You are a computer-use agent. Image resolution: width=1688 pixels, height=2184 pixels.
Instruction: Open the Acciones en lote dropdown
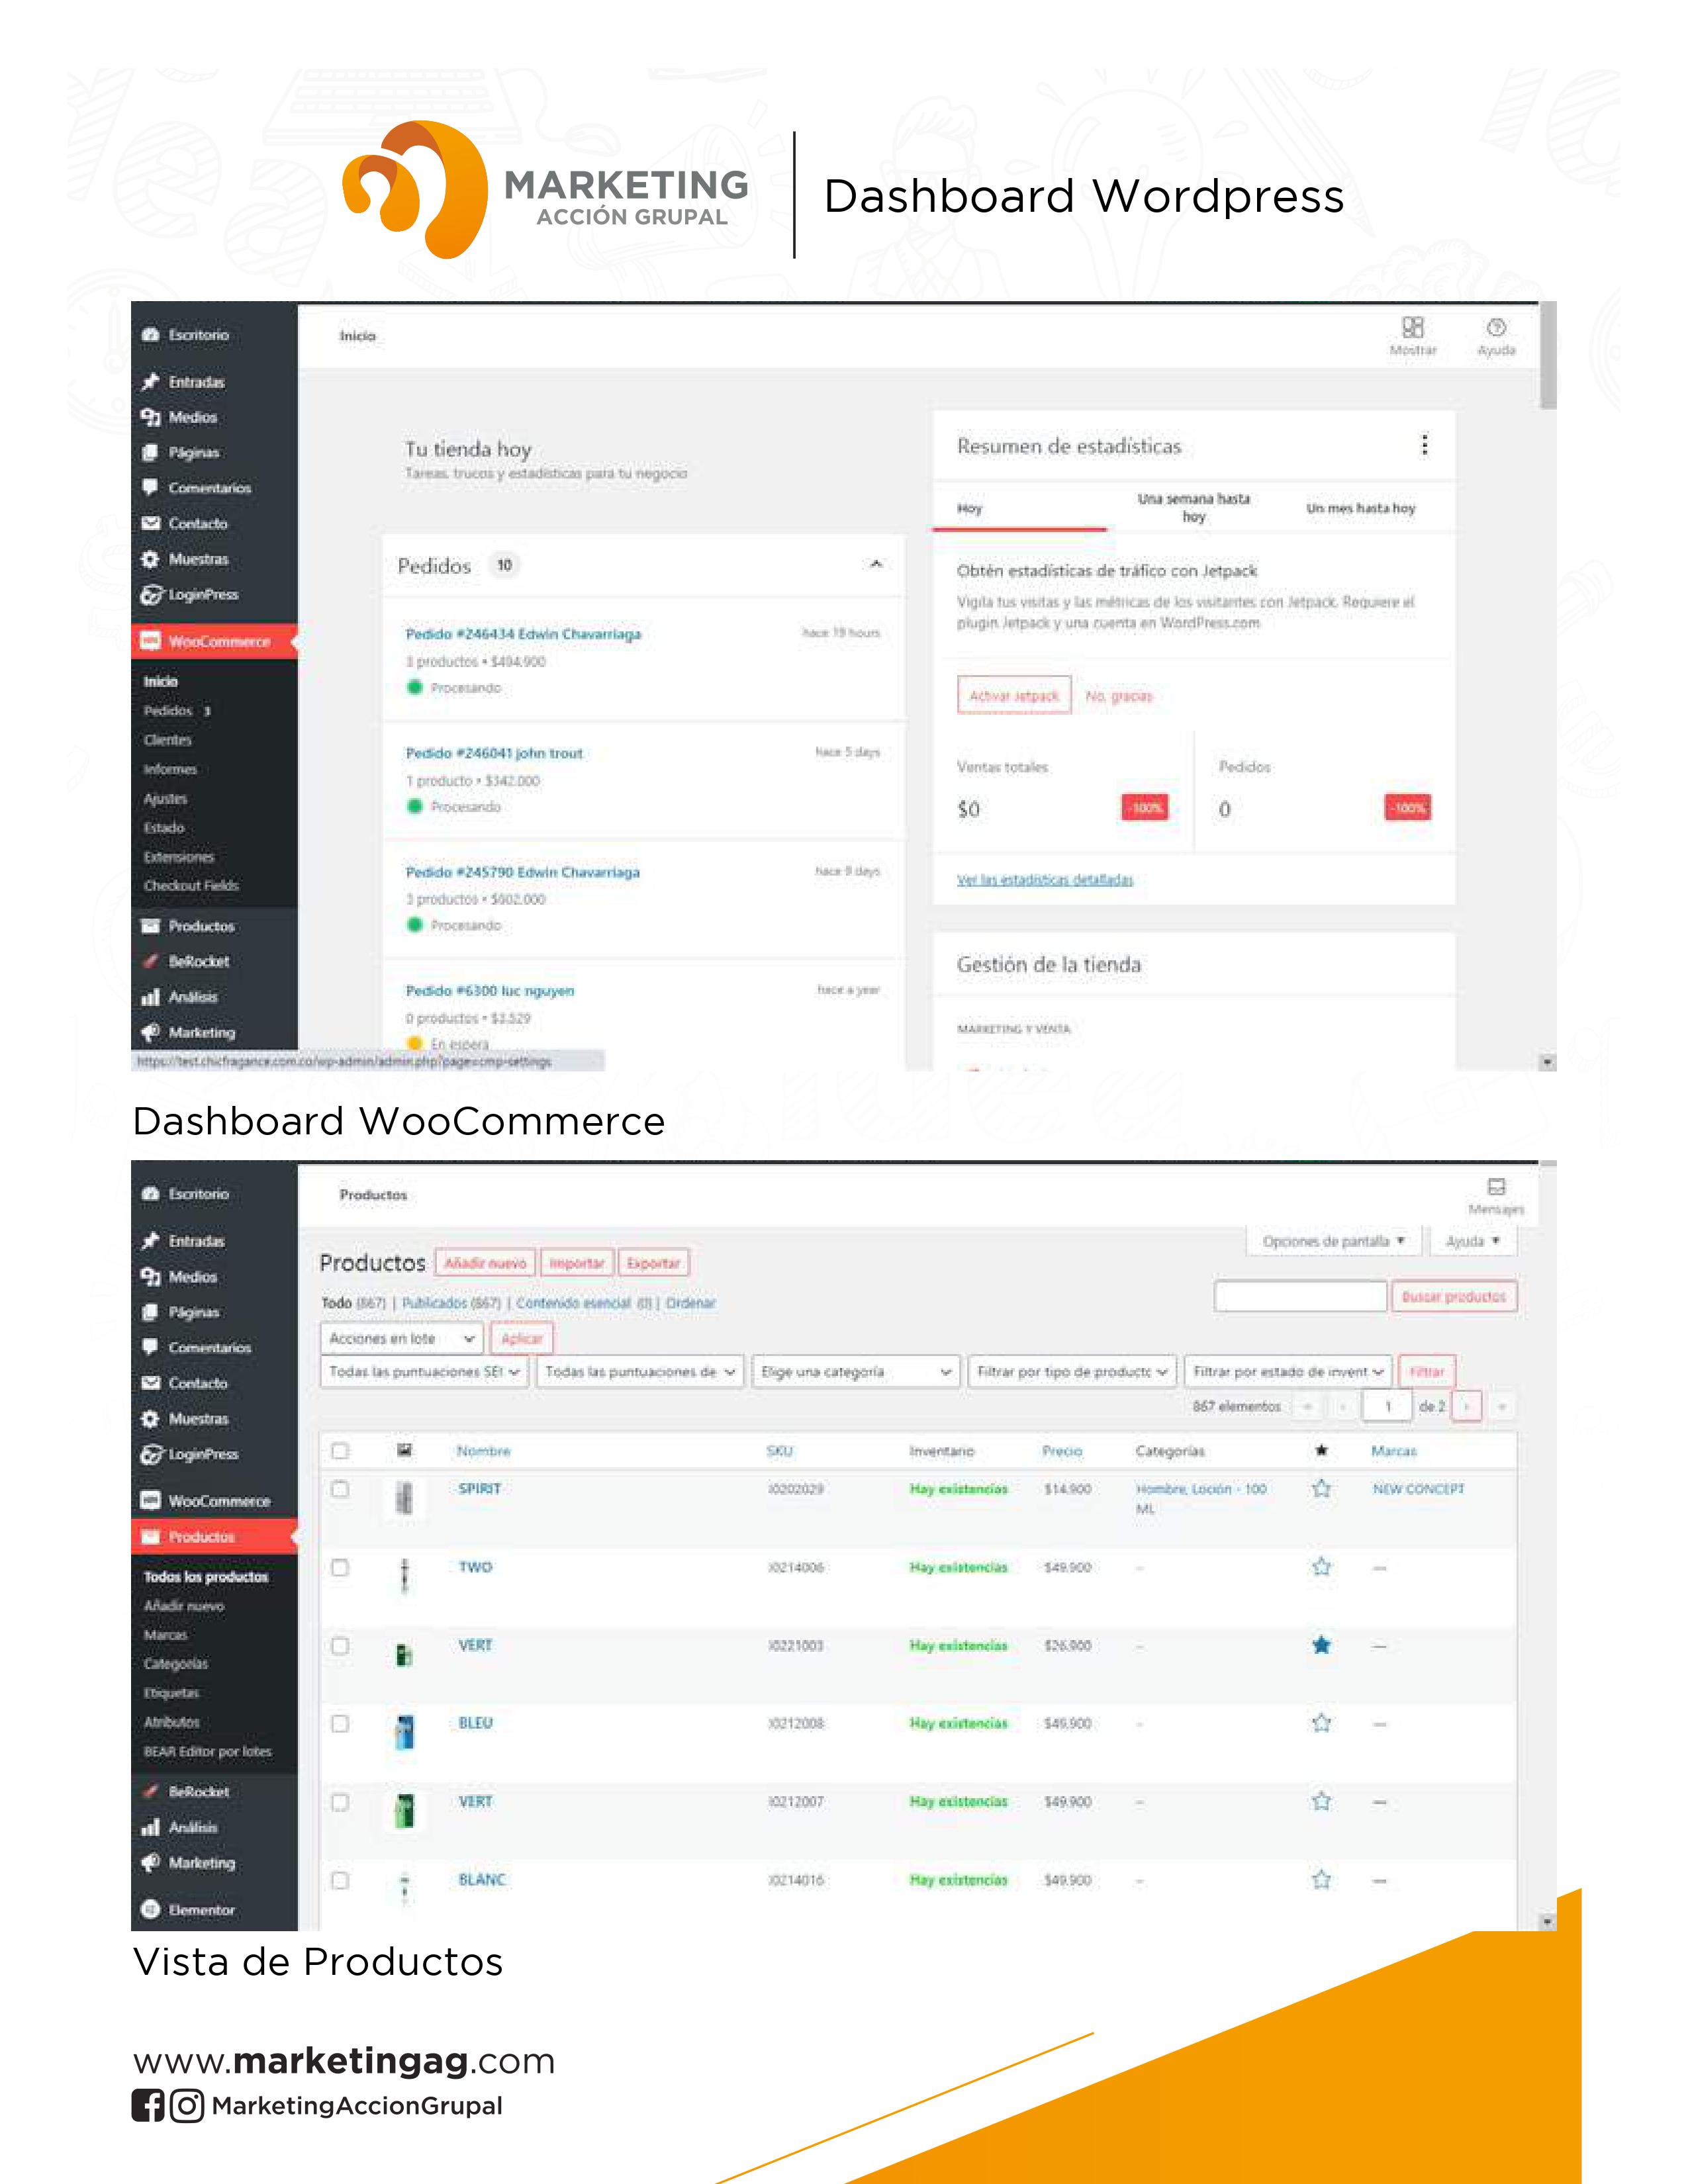pos(401,1338)
